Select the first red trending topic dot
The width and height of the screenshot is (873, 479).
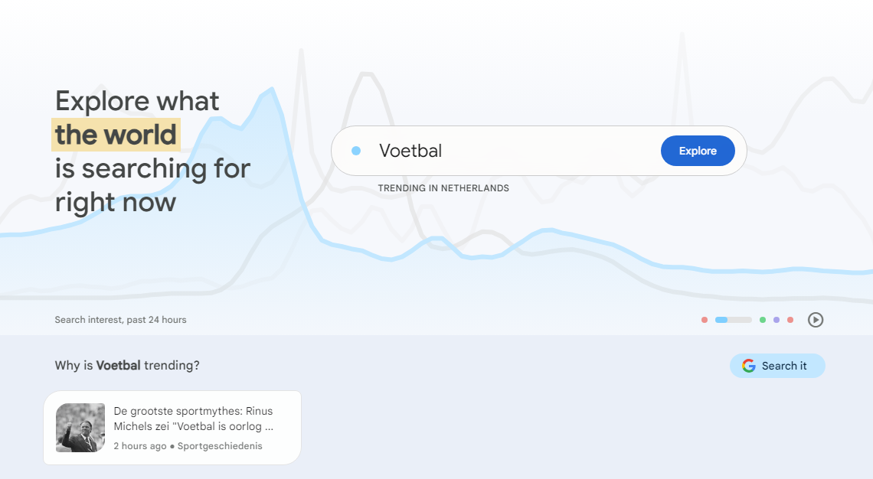[705, 320]
